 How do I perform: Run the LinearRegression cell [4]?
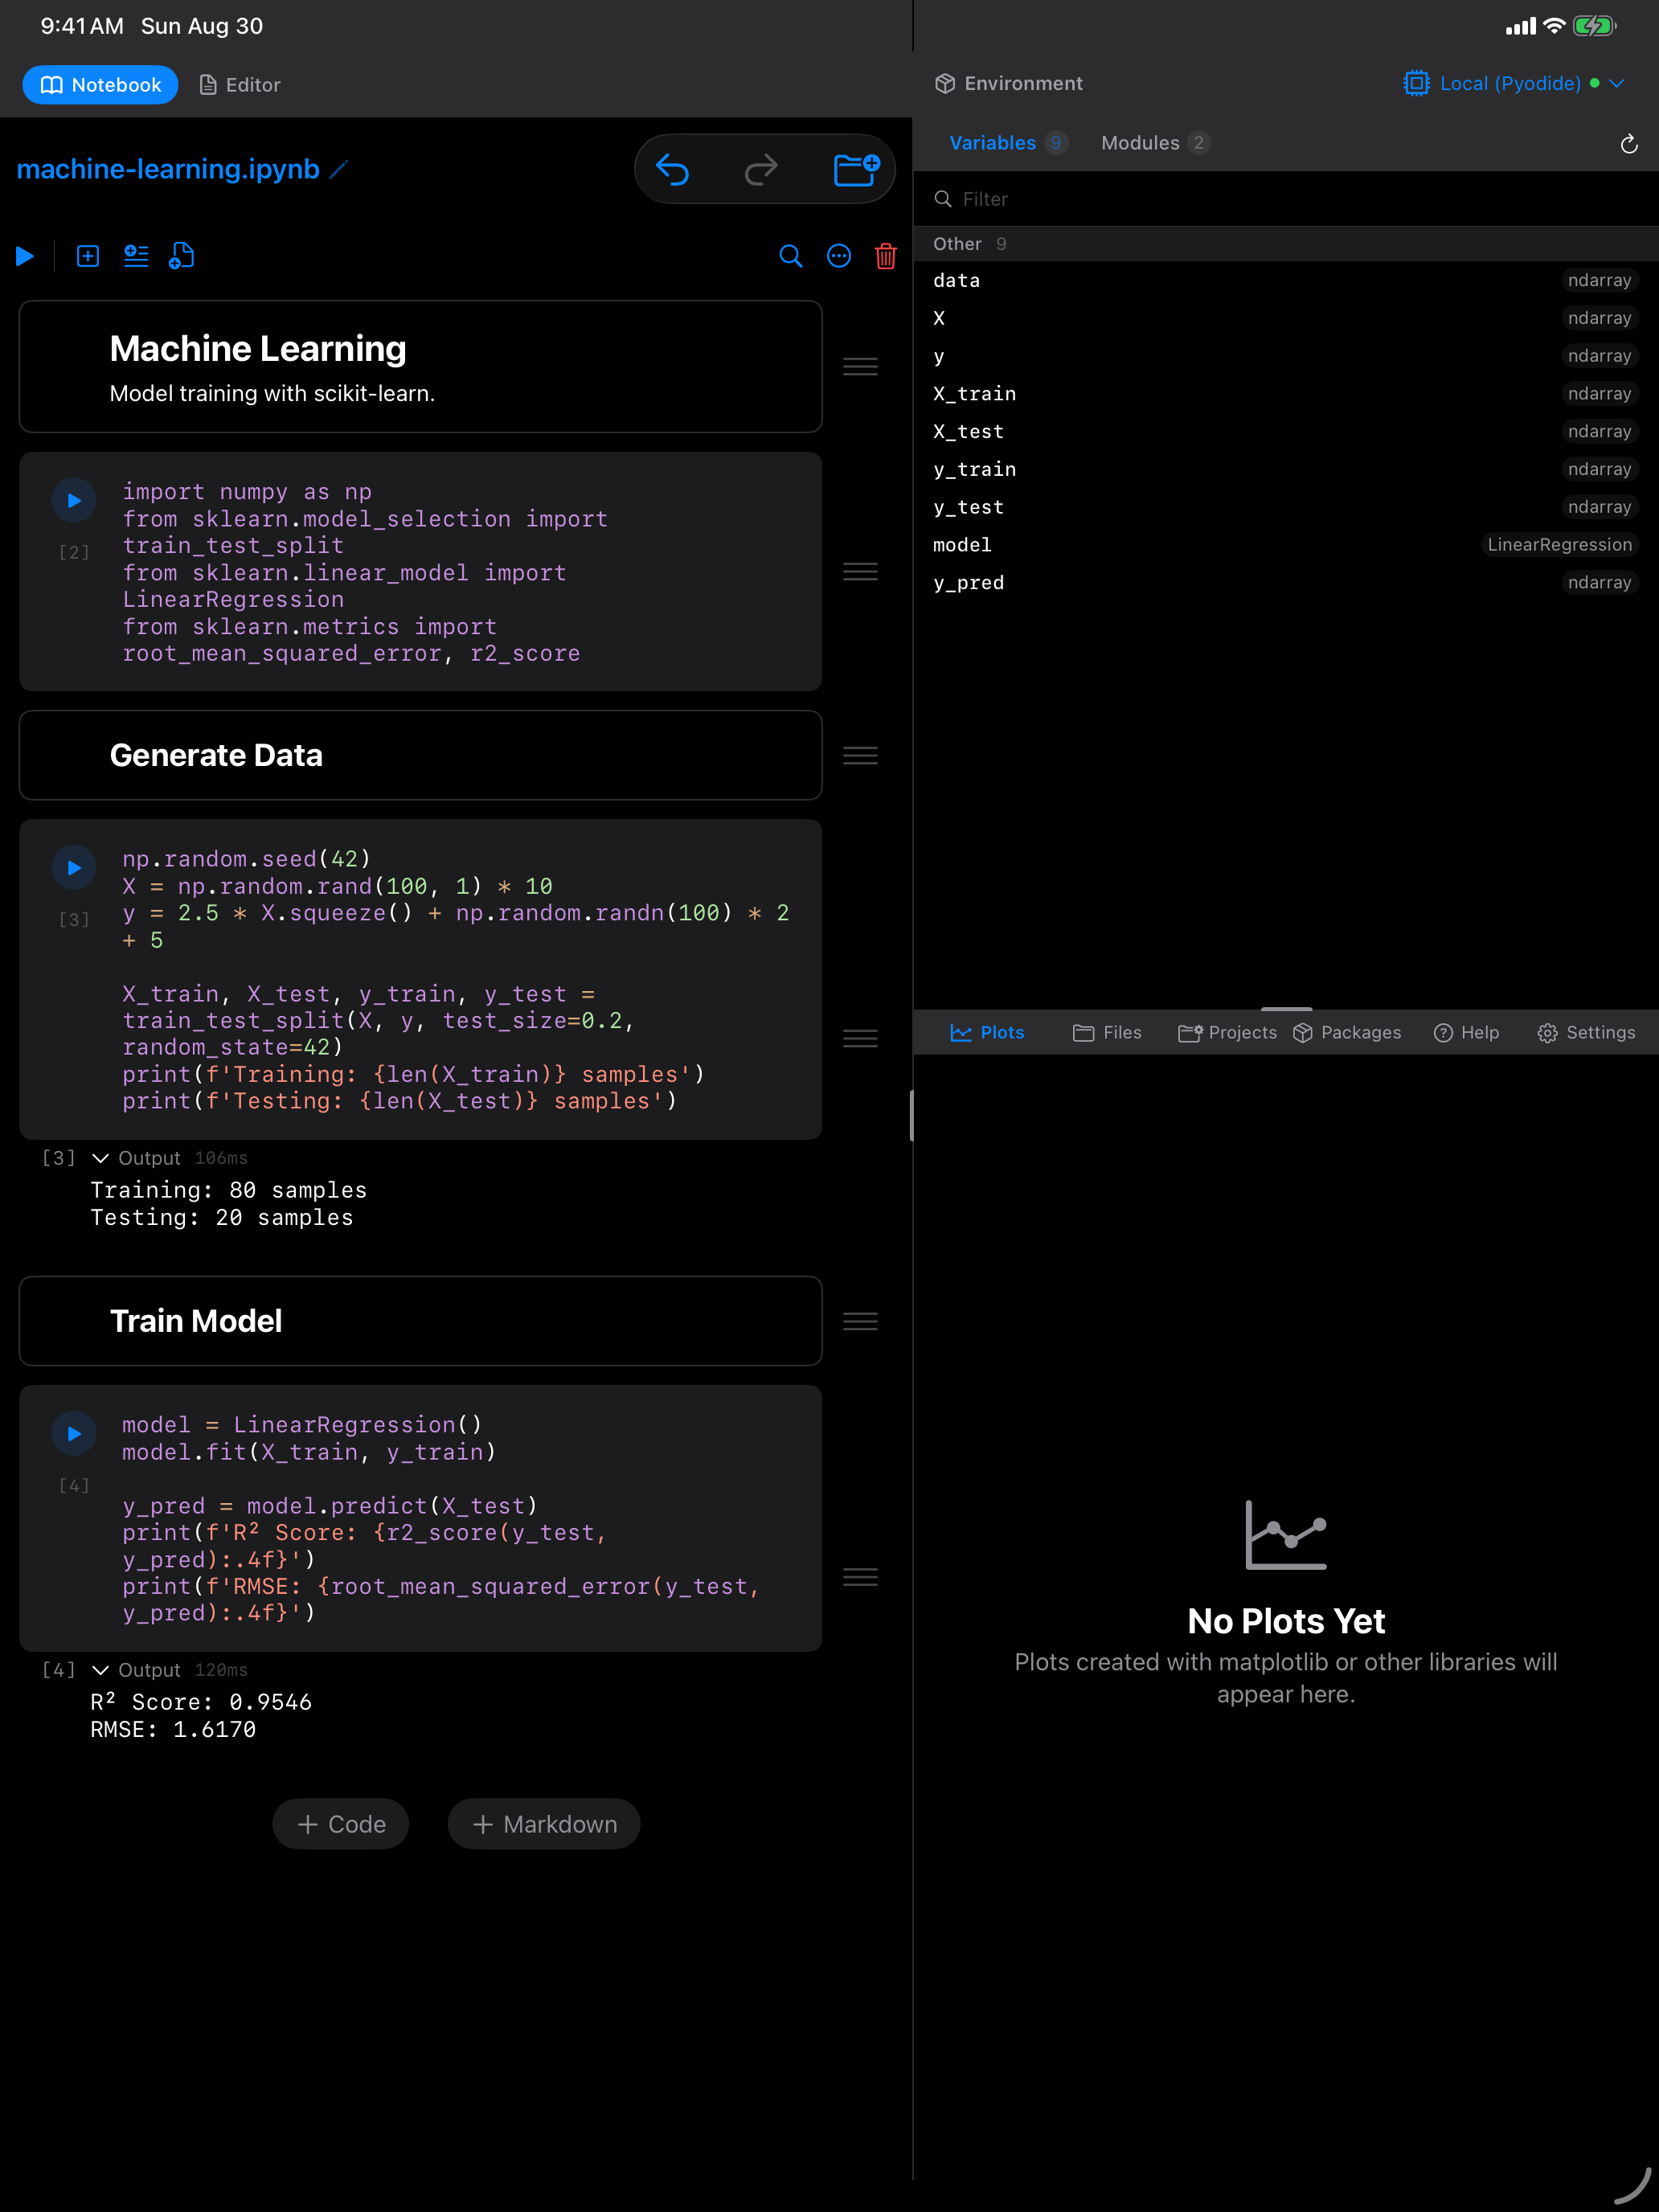(x=74, y=1434)
